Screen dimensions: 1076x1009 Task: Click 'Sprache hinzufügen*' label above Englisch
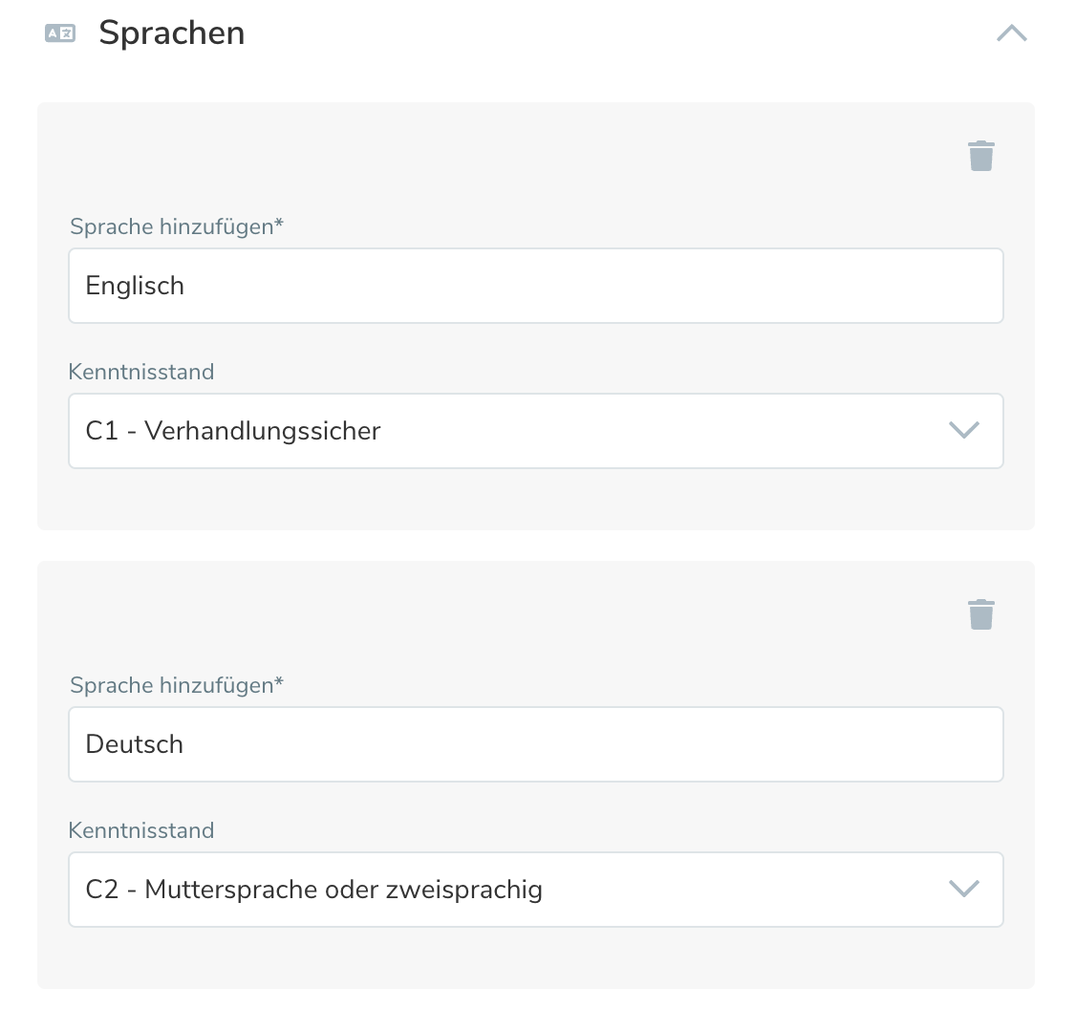pyautogui.click(x=177, y=226)
